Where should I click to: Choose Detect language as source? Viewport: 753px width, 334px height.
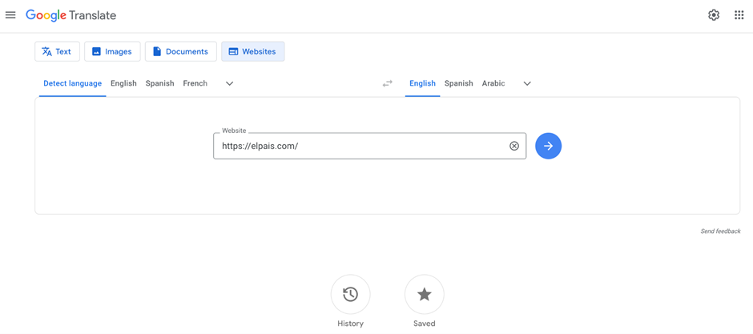click(x=73, y=83)
